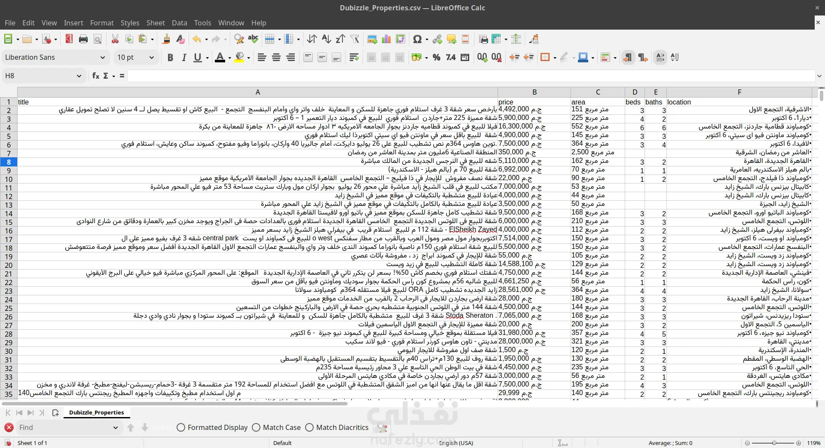Click the column B header
The image size is (825, 448).
pyautogui.click(x=534, y=92)
